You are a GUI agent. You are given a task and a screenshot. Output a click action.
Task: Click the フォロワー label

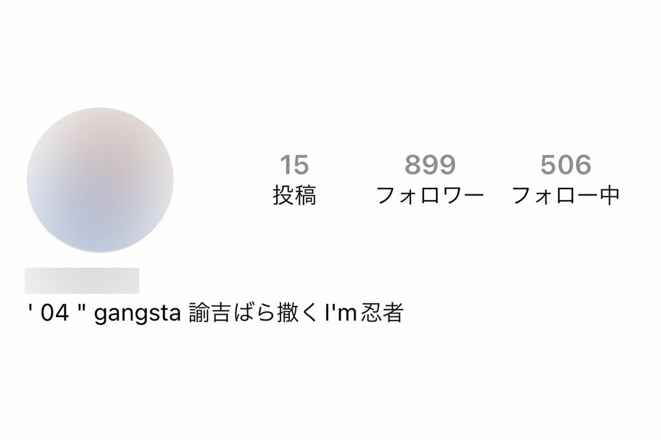click(430, 195)
